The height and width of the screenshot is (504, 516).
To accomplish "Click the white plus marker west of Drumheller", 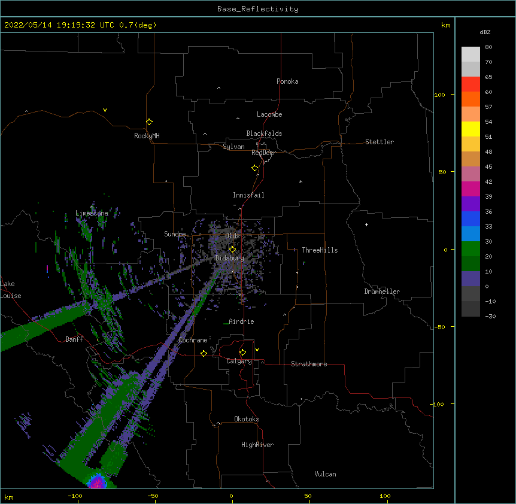I will click(x=366, y=224).
